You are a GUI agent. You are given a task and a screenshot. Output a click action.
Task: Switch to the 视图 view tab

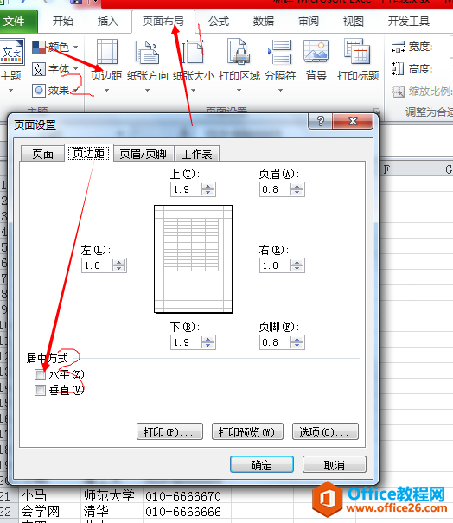pos(354,22)
